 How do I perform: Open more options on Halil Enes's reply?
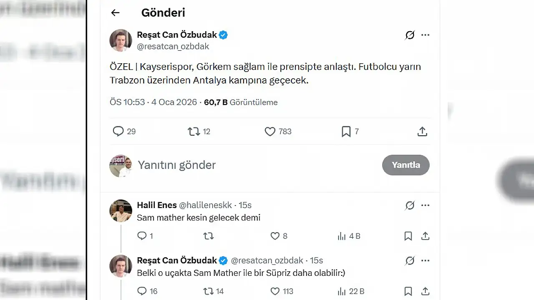[x=425, y=205]
